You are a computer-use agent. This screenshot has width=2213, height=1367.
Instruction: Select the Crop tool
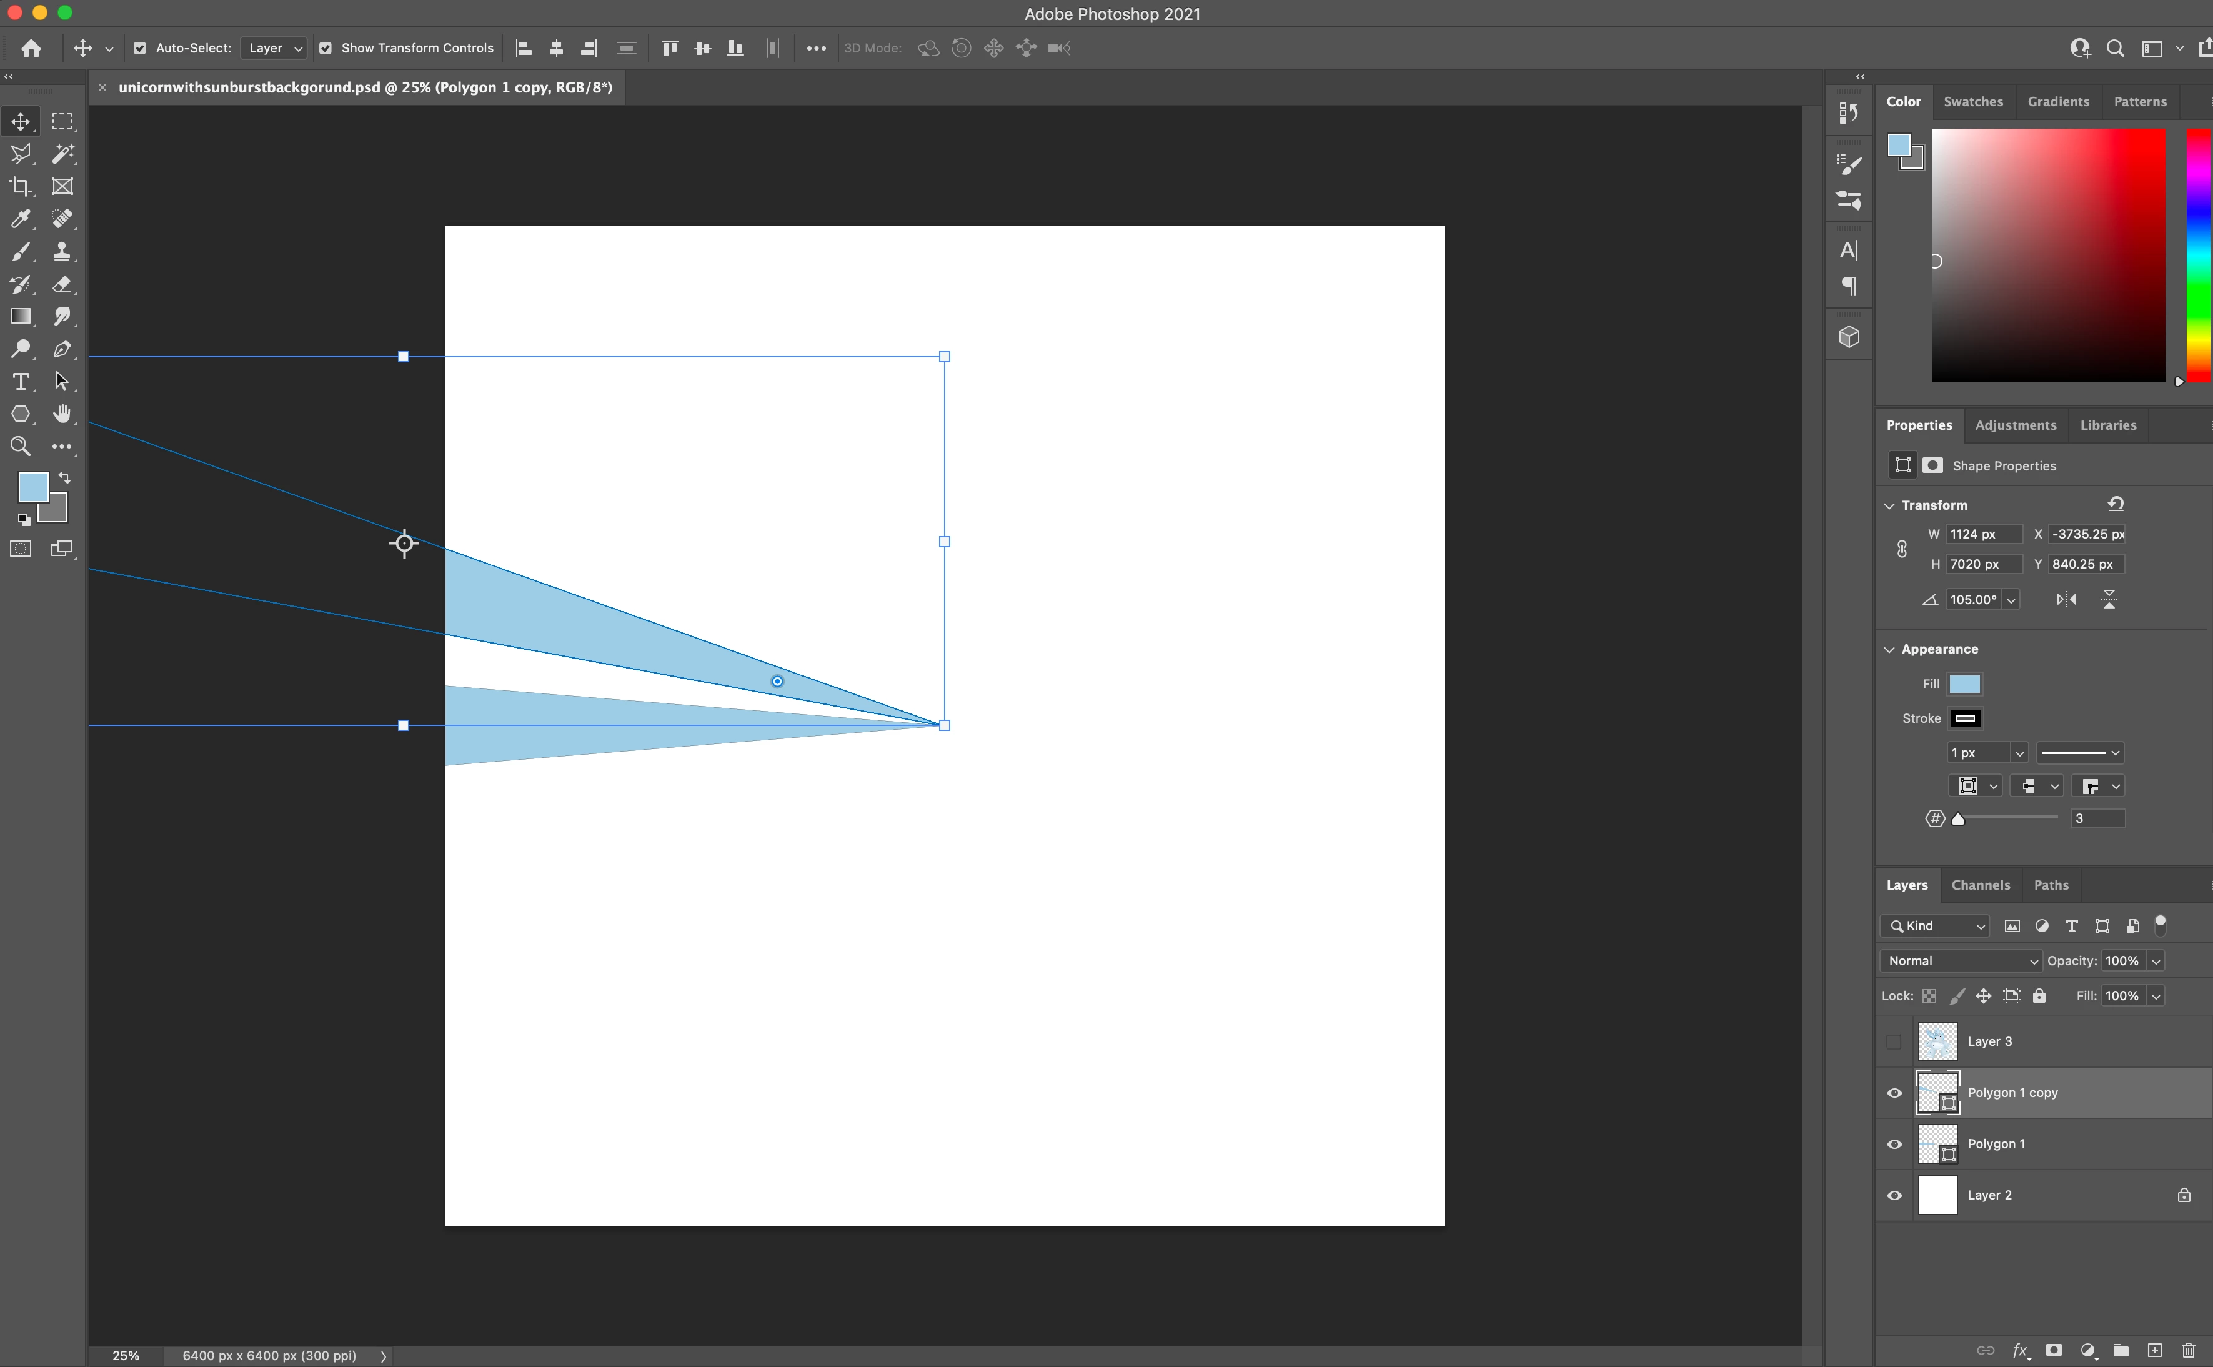point(20,186)
